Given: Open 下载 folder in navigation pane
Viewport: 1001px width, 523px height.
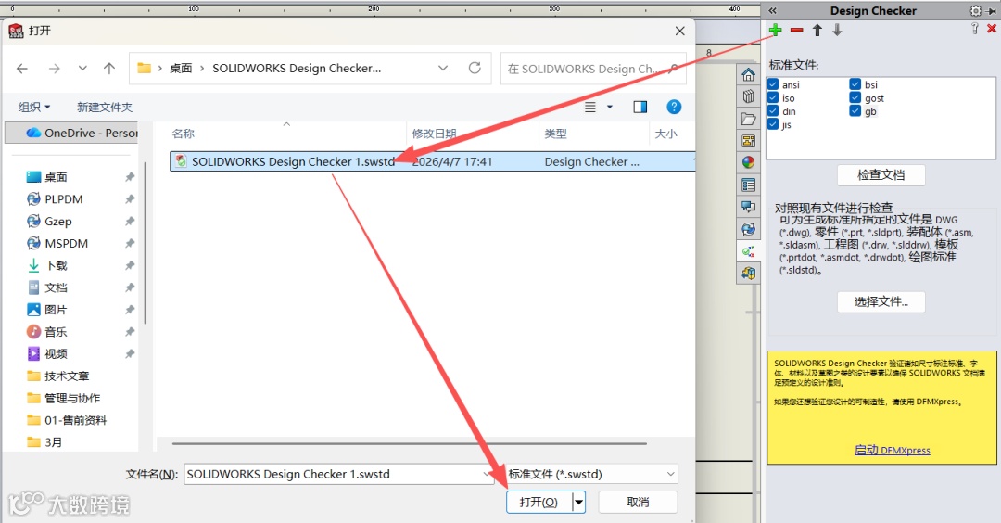Looking at the screenshot, I should pyautogui.click(x=56, y=265).
